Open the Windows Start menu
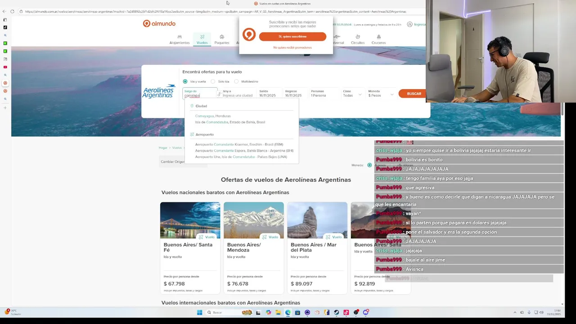Screen dimensions: 576x324 point(199,312)
